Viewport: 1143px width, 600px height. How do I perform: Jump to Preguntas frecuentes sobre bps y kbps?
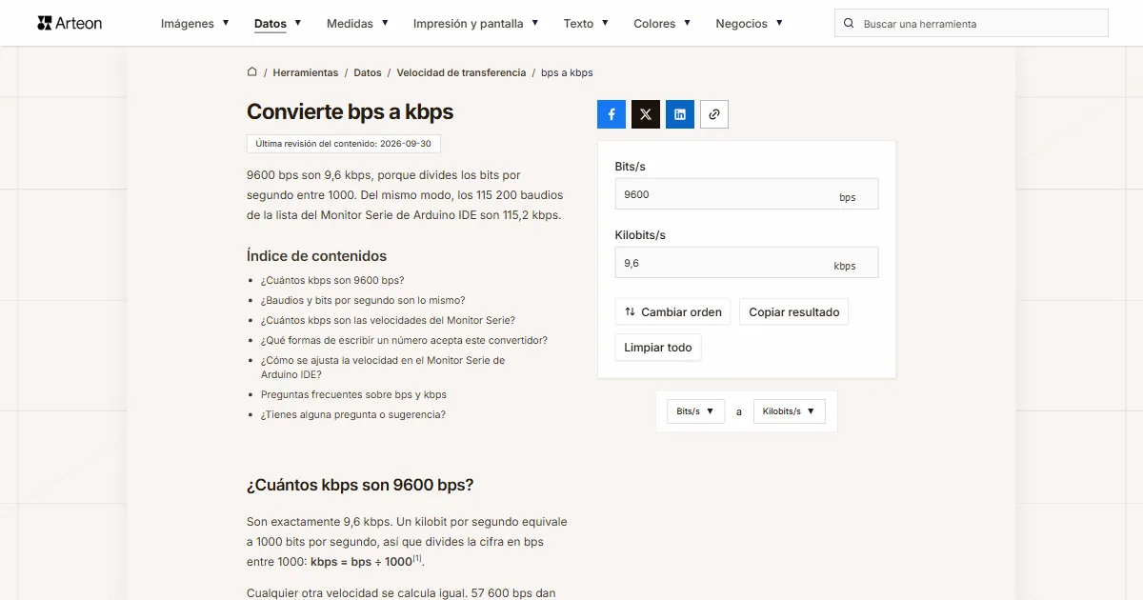pyautogui.click(x=353, y=394)
